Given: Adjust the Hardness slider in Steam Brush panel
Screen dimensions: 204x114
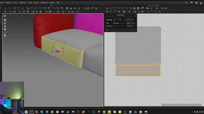Looking at the screenshot, I should (x=120, y=26).
